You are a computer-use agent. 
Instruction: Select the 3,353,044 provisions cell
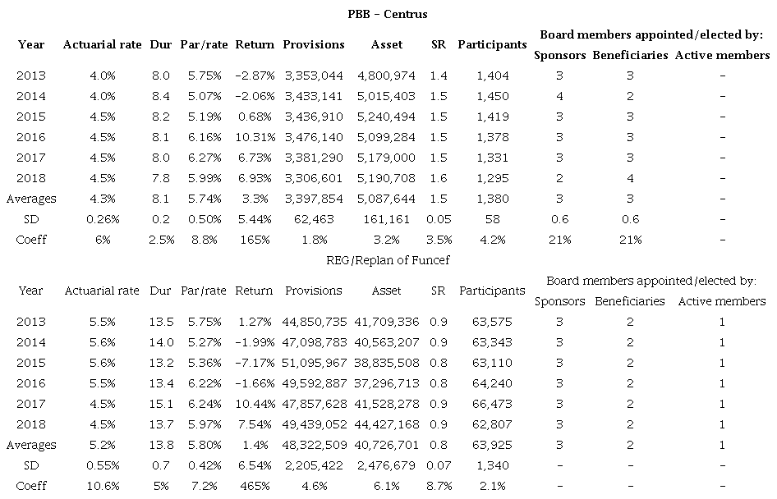point(313,76)
